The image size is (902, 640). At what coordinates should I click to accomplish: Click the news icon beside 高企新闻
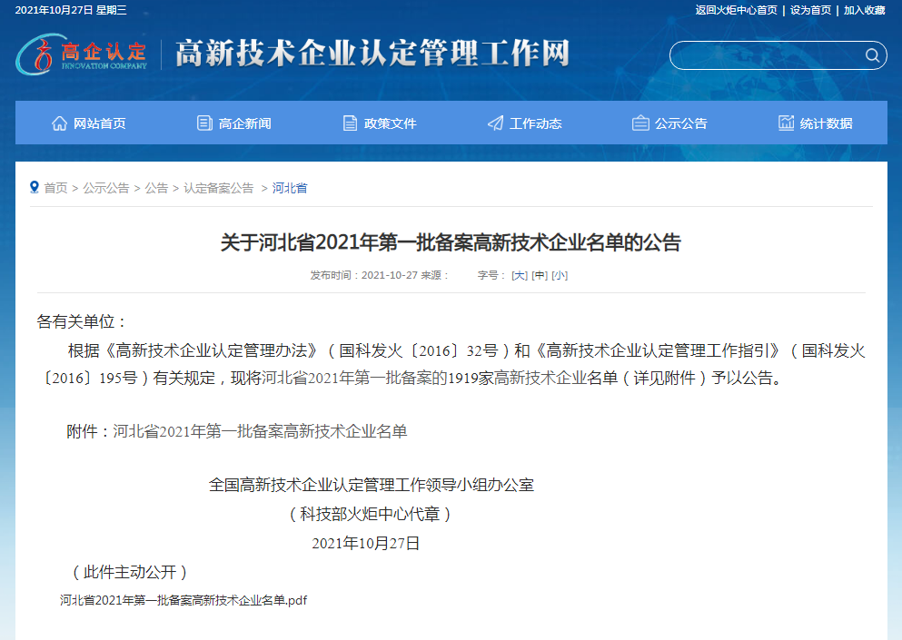click(204, 123)
